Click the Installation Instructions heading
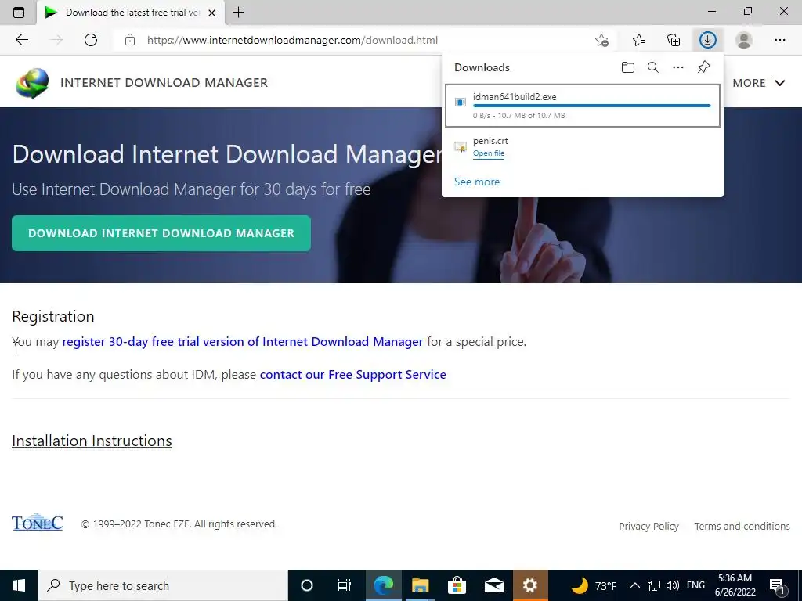Image resolution: width=802 pixels, height=601 pixels. (92, 441)
